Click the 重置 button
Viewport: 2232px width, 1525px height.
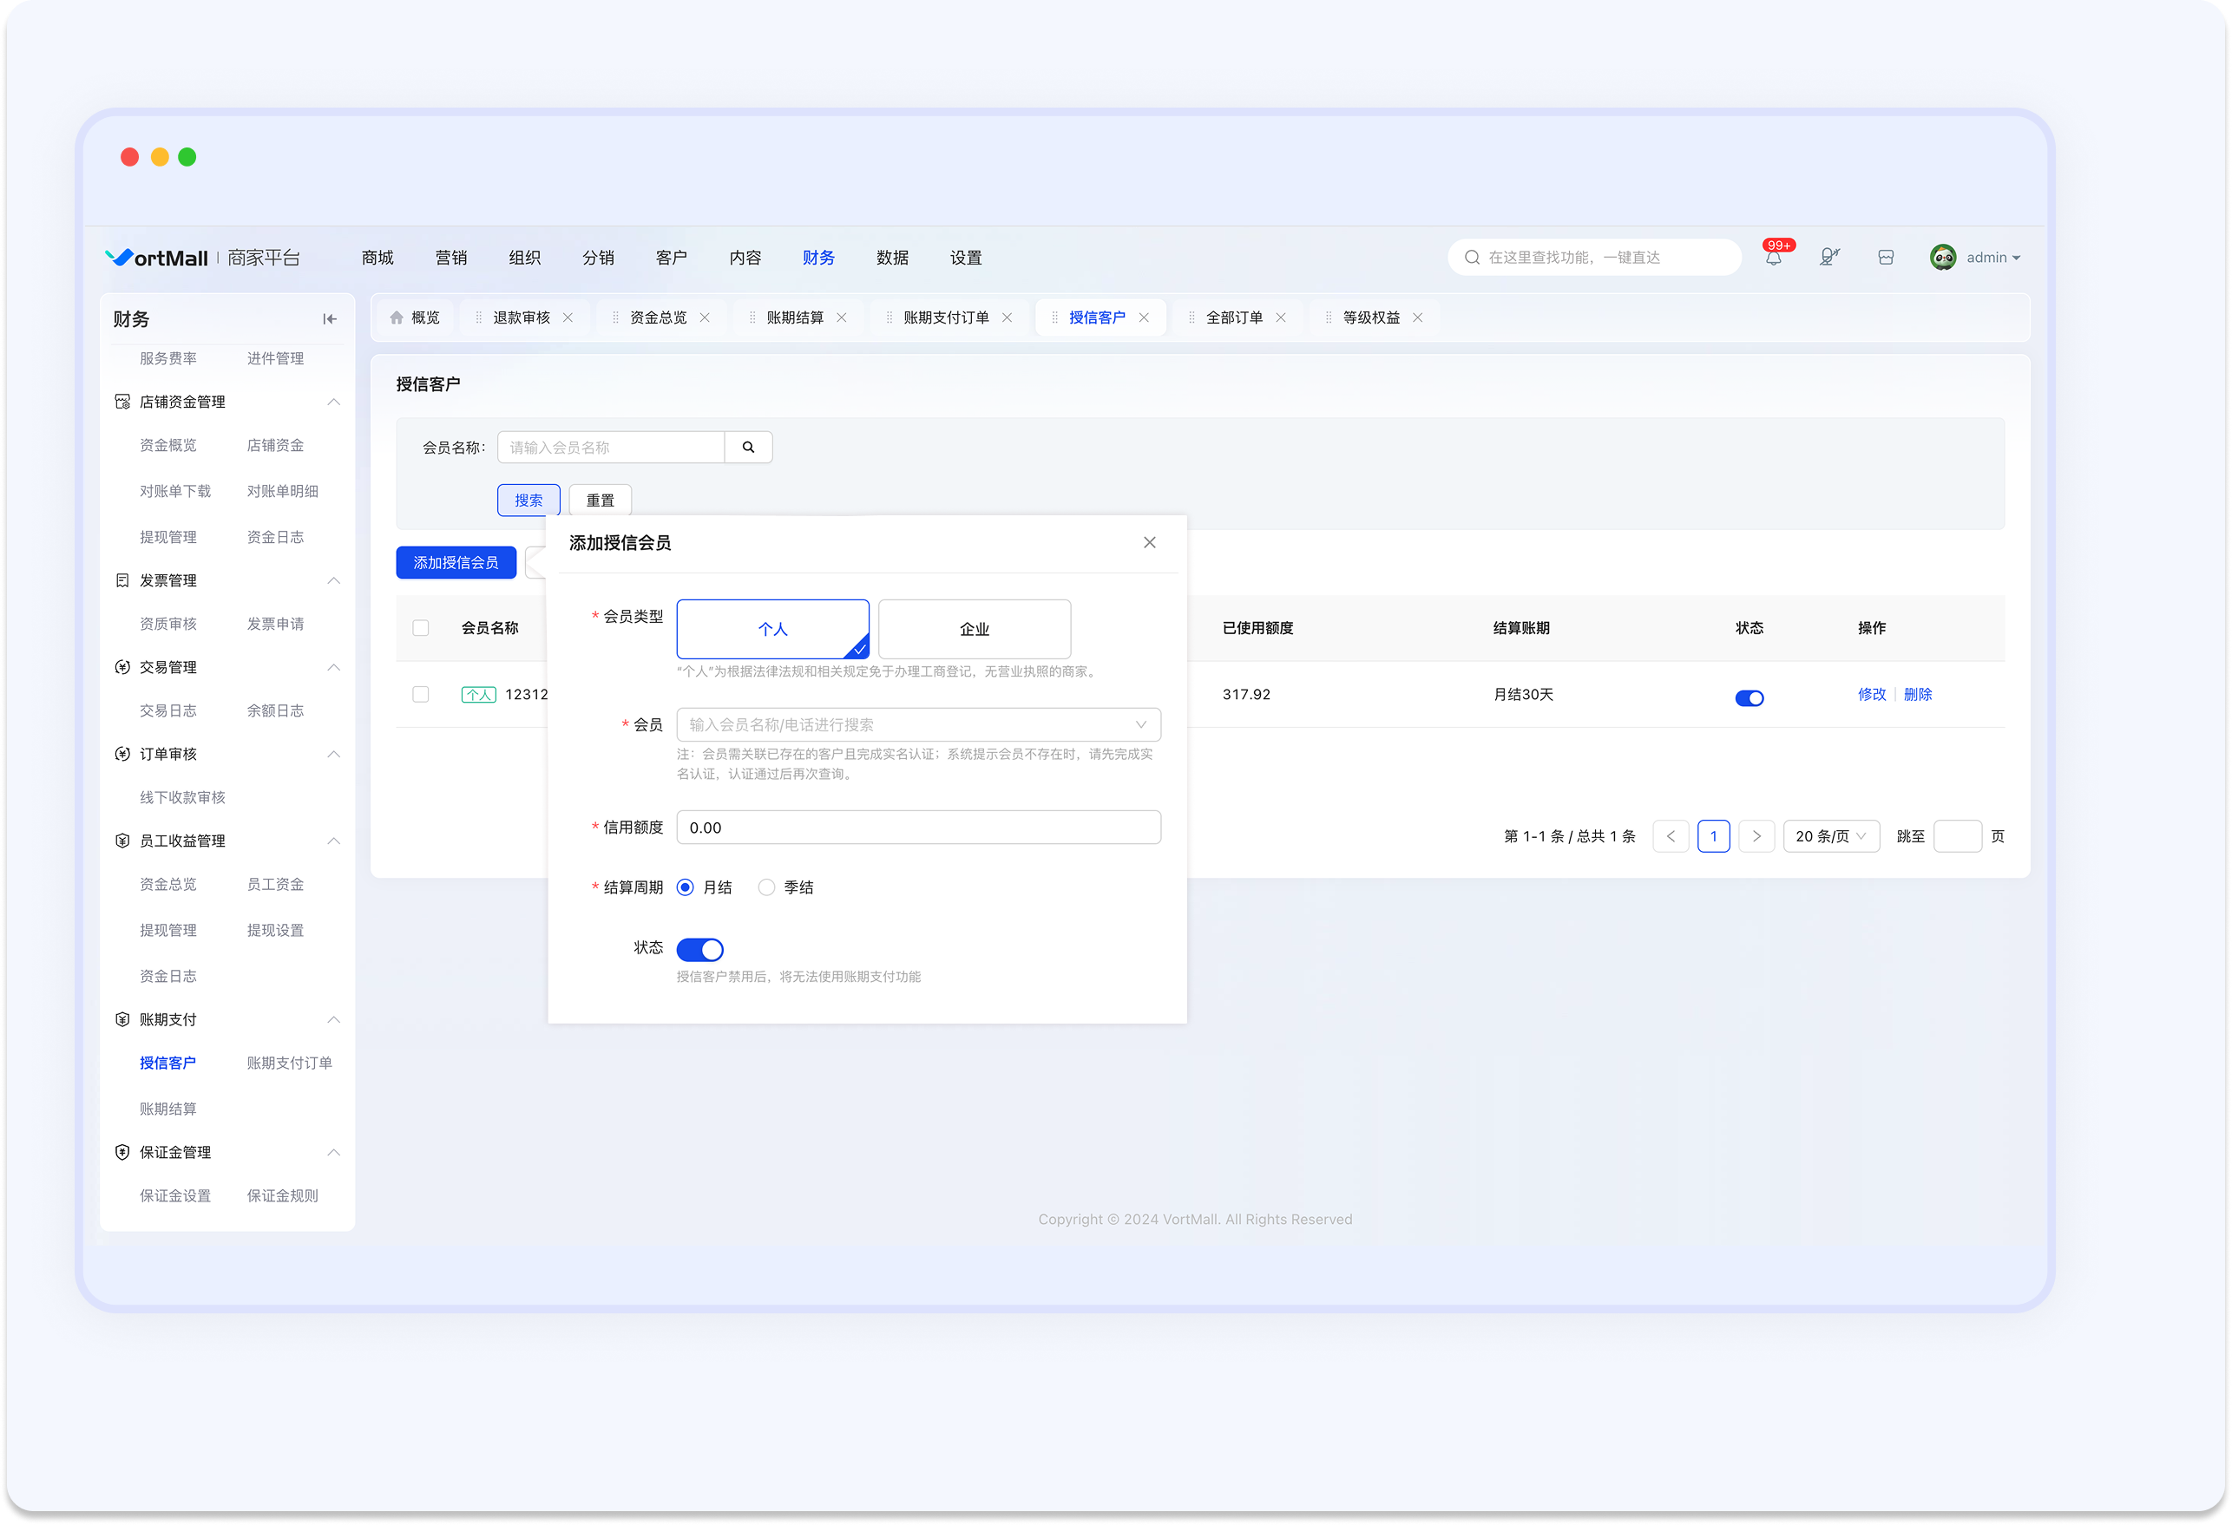pyautogui.click(x=601, y=501)
